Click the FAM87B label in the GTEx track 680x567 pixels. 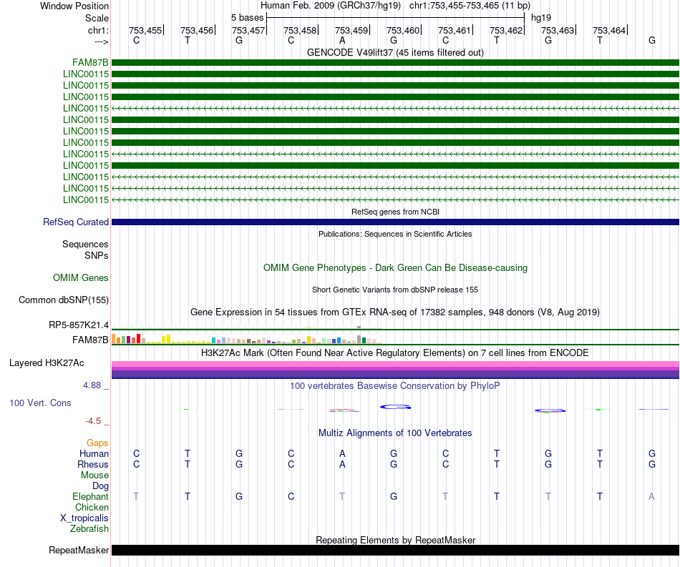[x=90, y=340]
